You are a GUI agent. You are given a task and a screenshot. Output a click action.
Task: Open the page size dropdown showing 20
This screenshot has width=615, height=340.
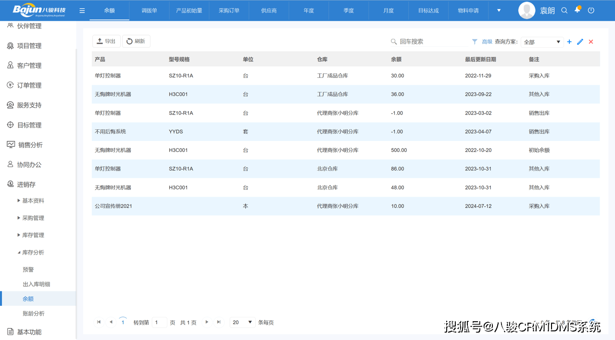(242, 322)
